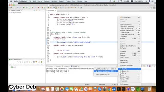Click the Boot Dashboard filter text field
Screen dimensions: 164x92
[x=27, y=65]
